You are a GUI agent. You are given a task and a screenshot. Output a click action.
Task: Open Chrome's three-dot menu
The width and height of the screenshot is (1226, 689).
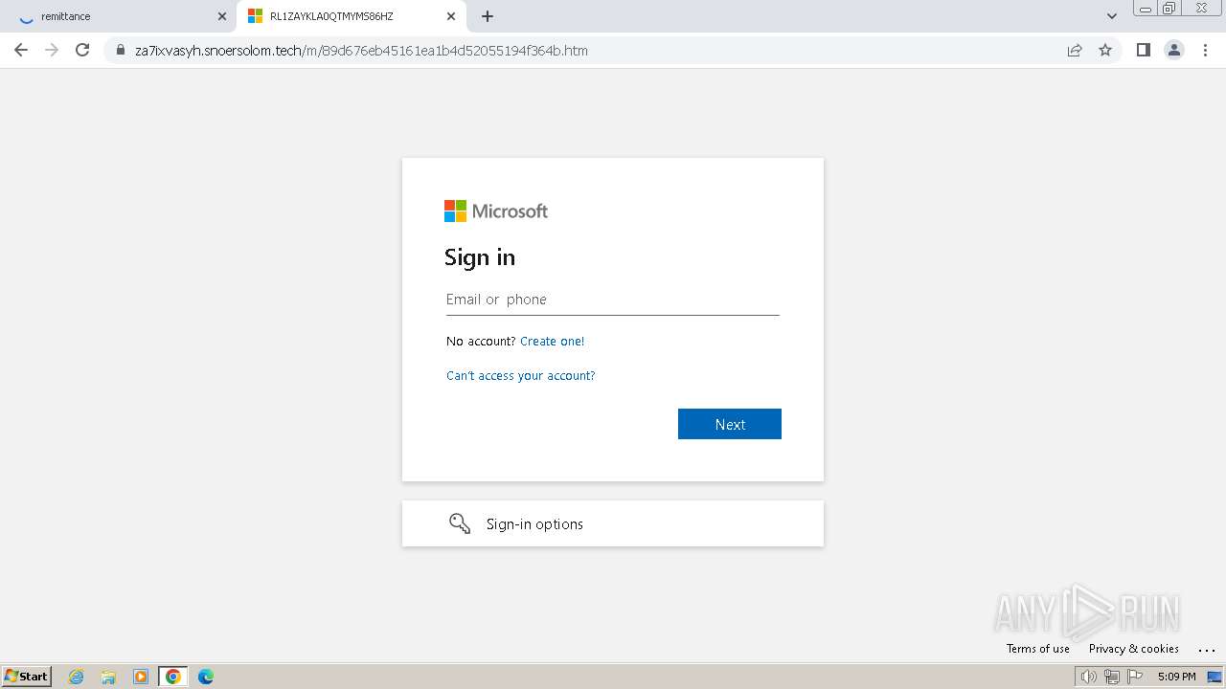[1205, 50]
